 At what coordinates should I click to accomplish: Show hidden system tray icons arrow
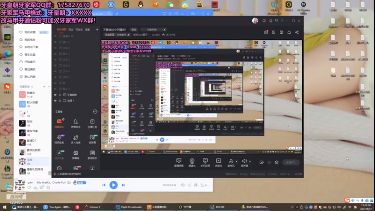click(x=292, y=207)
